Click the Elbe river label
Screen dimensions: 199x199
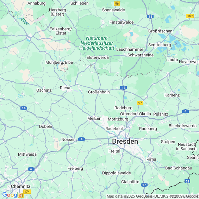click(x=25, y=21)
